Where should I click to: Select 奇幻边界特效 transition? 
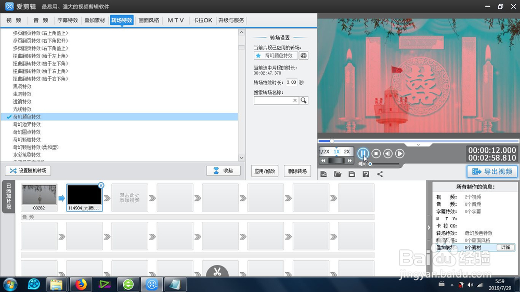pos(27,124)
